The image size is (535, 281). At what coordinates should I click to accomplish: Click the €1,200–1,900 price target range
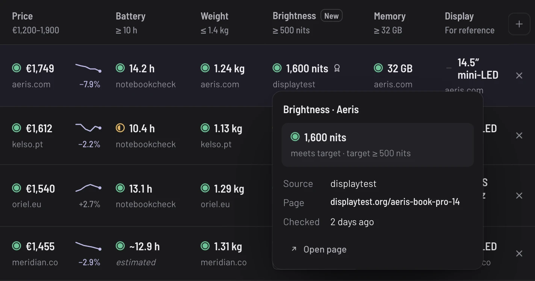click(x=36, y=30)
